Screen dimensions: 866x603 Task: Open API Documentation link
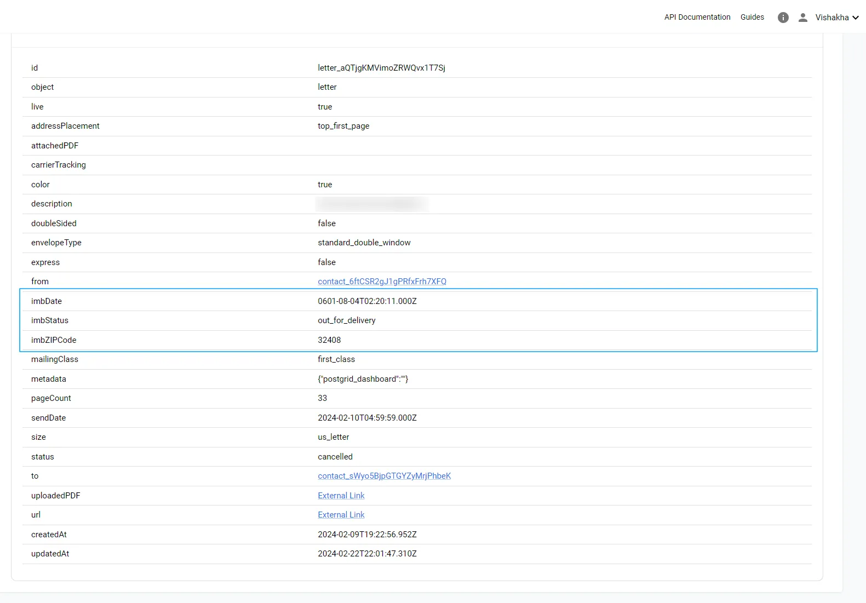[697, 17]
